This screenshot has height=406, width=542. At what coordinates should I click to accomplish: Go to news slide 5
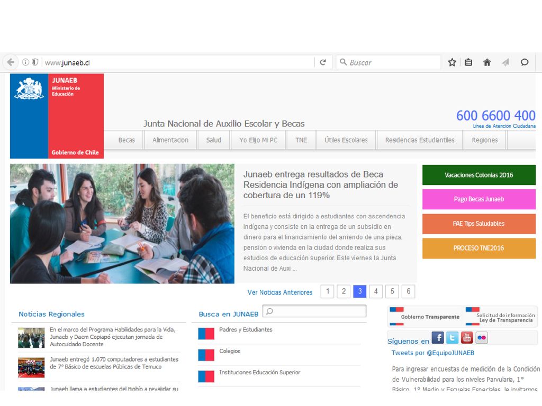392,291
